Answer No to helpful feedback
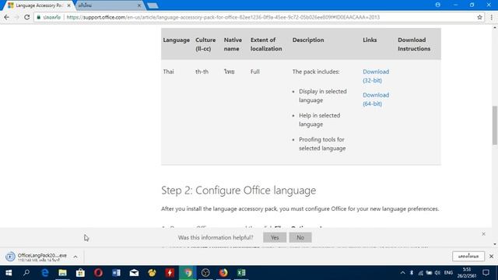498x280 pixels. [x=300, y=237]
